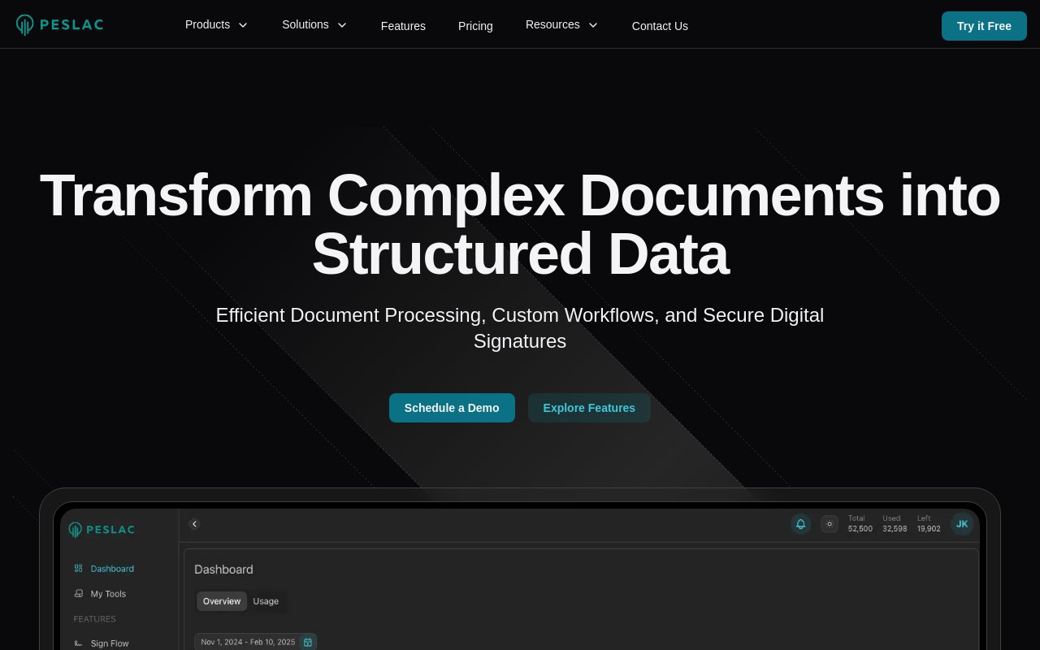This screenshot has height=650, width=1040.
Task: Click the My Tools label in preview sidebar
Action: tap(108, 594)
